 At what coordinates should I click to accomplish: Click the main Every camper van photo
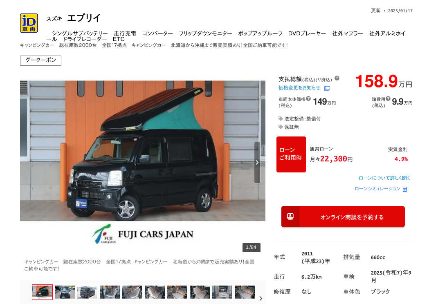point(143,151)
